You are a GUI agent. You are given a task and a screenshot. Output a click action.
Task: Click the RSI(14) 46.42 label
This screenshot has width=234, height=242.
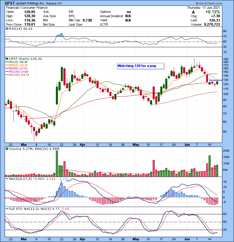click(x=21, y=29)
